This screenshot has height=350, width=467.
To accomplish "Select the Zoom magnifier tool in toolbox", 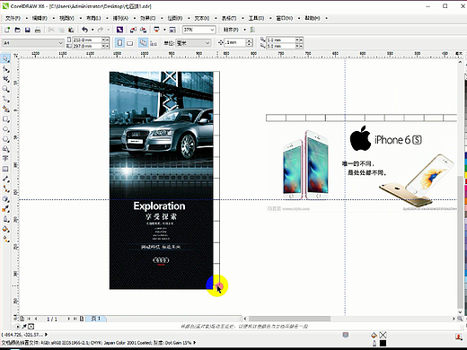I will click(x=5, y=89).
